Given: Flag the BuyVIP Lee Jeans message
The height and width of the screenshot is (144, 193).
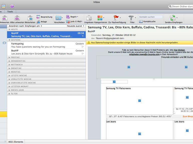Looking at the screenshot, I should 83,54.
